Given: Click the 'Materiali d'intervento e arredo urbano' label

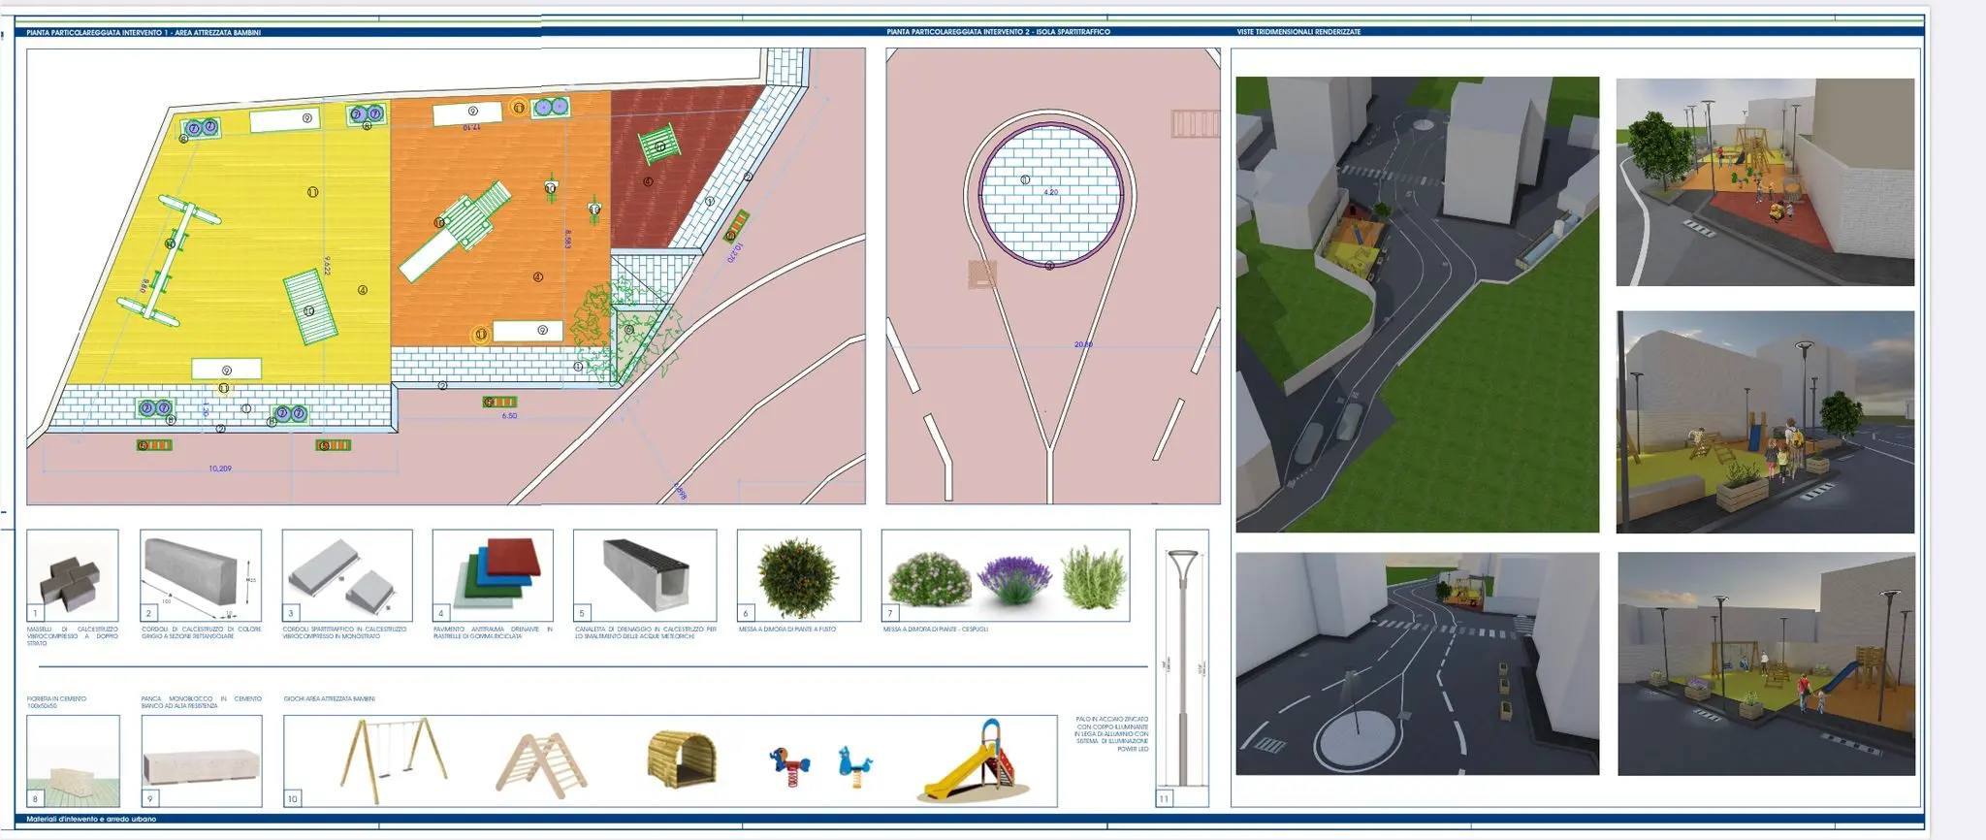Looking at the screenshot, I should tap(91, 820).
